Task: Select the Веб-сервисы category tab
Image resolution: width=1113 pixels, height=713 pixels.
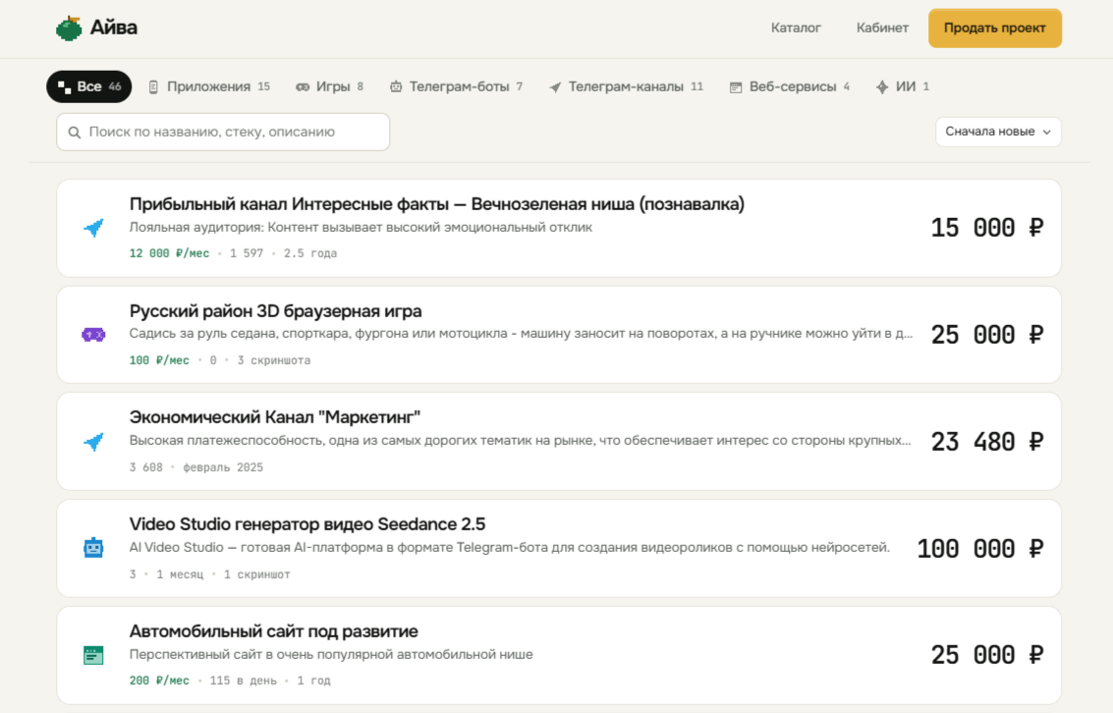Action: 790,86
